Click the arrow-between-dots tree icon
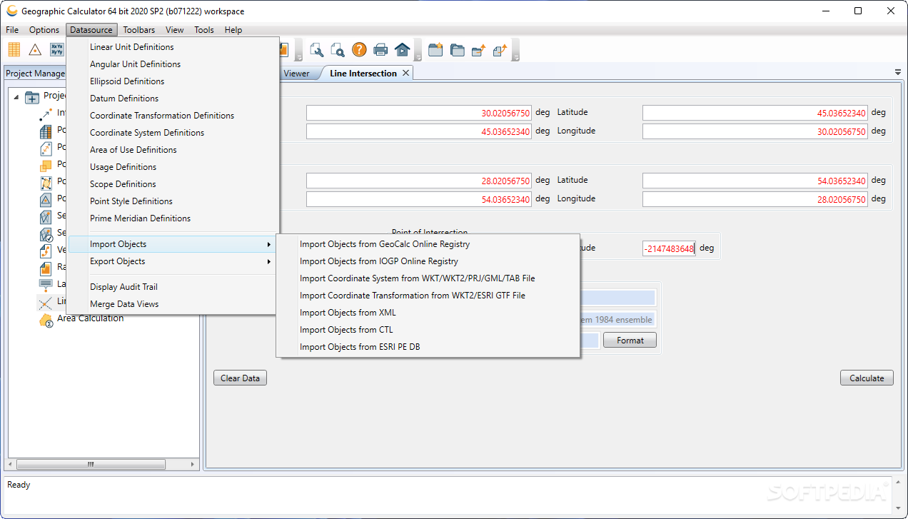Screen dimensions: 908x519 click(46, 114)
